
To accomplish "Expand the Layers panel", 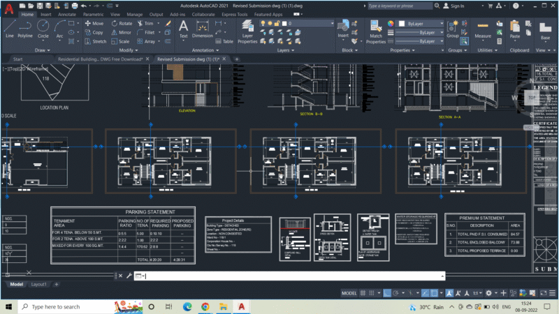I will click(286, 50).
